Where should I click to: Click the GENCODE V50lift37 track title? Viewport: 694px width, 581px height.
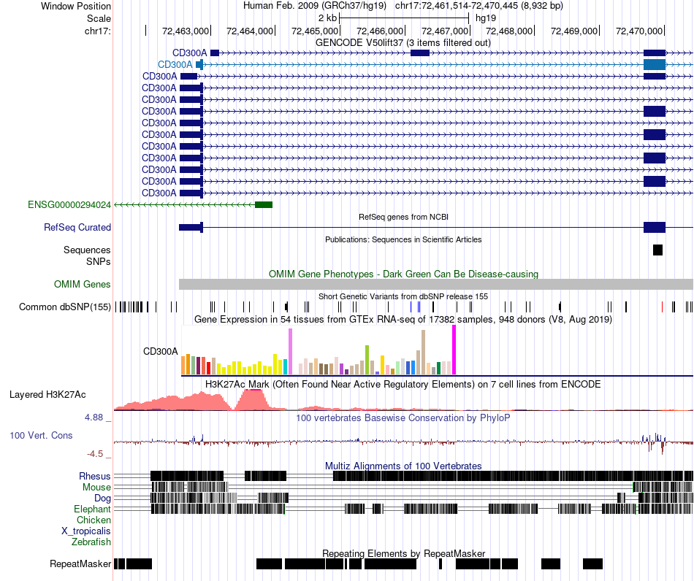click(x=403, y=43)
